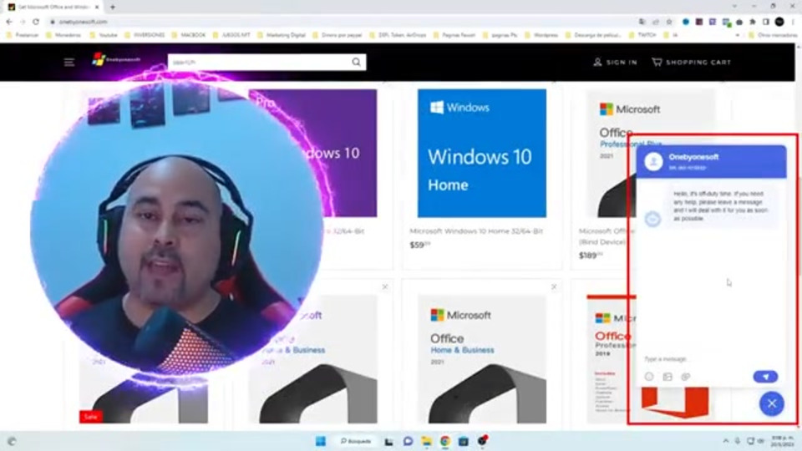Click the Onebyonesoft logo
This screenshot has height=451, width=802.
coord(115,59)
